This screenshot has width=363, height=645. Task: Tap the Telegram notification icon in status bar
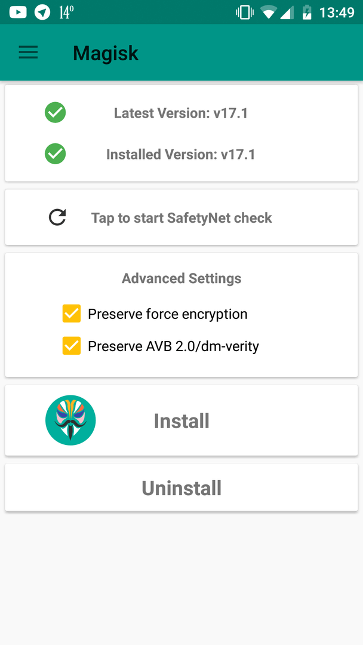[x=42, y=12]
